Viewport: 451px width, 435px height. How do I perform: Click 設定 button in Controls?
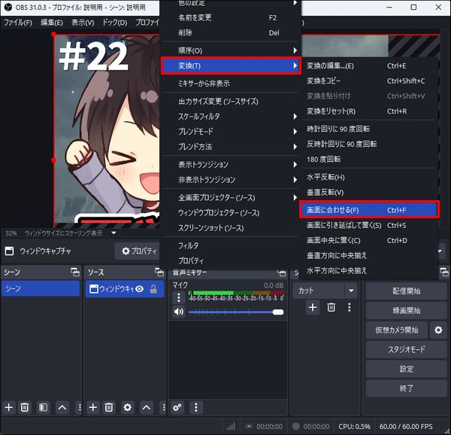[406, 369]
